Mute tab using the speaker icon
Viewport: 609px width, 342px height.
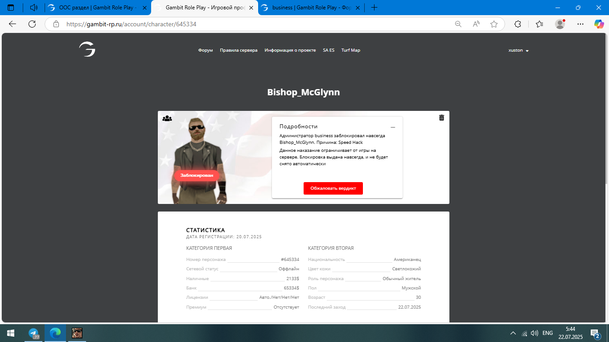click(x=34, y=8)
